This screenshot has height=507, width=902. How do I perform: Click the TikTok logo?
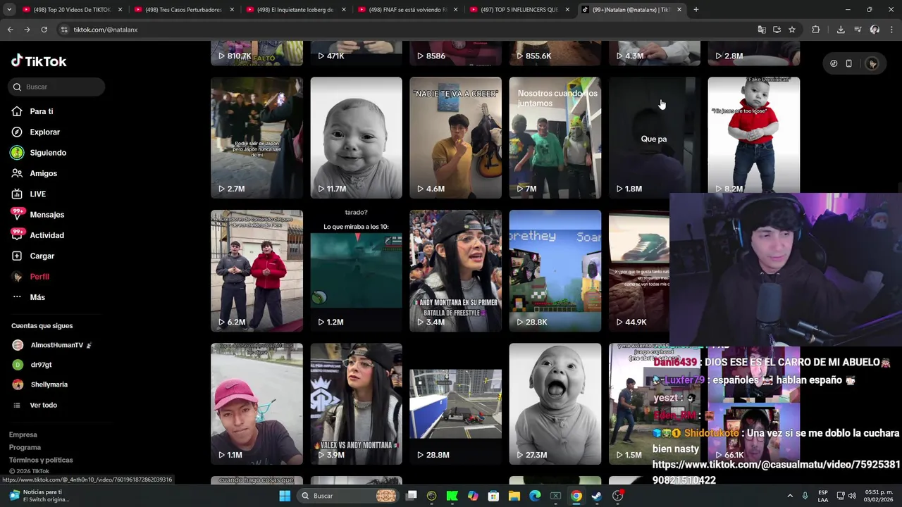(x=39, y=61)
